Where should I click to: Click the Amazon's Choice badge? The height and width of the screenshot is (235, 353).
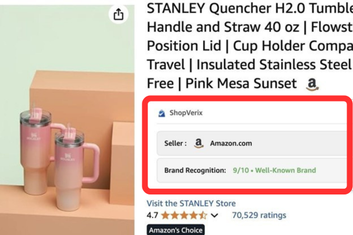point(175,230)
